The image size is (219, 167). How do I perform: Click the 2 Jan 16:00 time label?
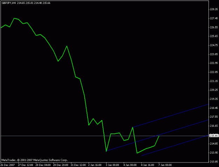point(95,165)
